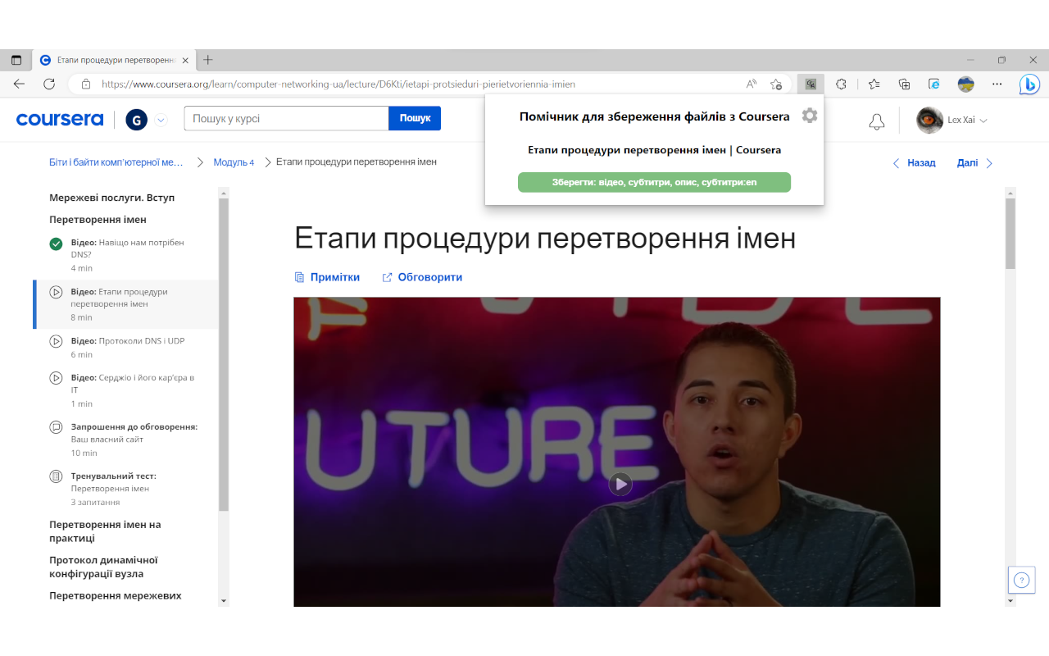The image size is (1049, 656).
Task: View site information lock icon
Action: [85, 84]
